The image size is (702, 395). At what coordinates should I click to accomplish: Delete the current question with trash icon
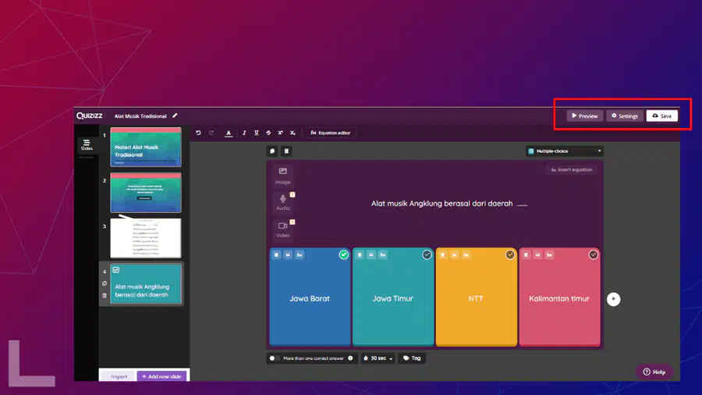click(x=286, y=151)
